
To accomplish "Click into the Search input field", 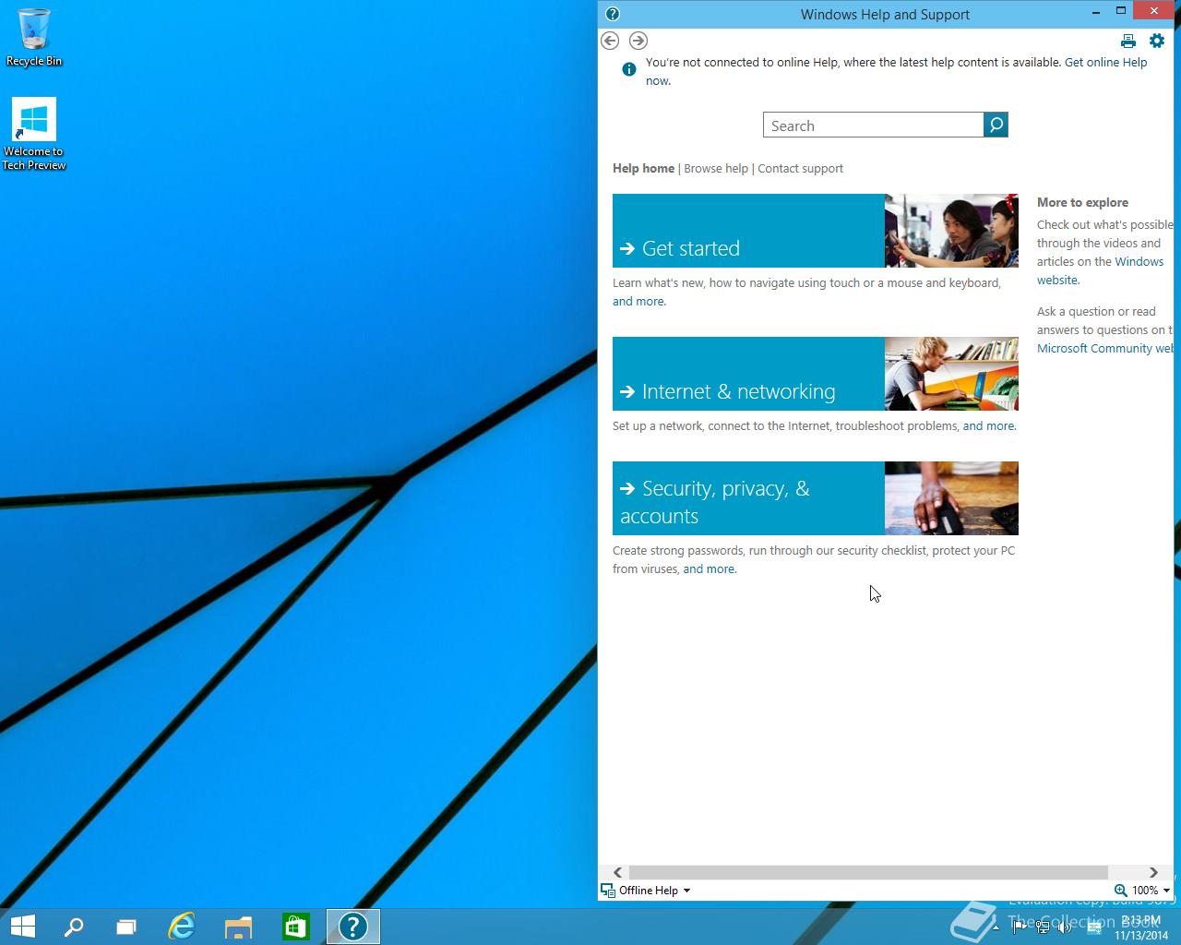I will point(874,125).
